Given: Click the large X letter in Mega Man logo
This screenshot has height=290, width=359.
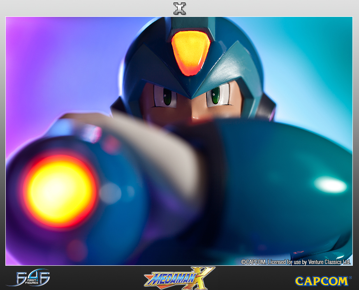Looking at the screenshot, I should coord(203,277).
